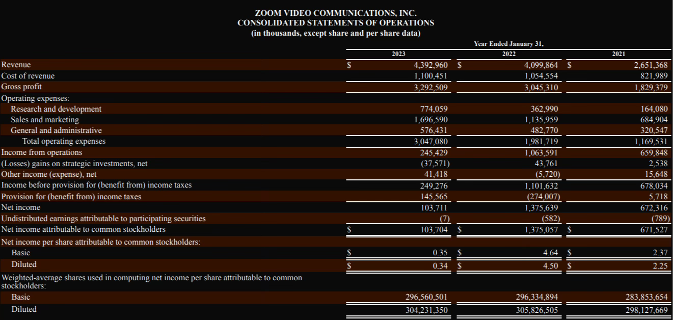This screenshot has width=673, height=320.
Task: Click the 'Operating expenses:' label
Action: [36, 98]
